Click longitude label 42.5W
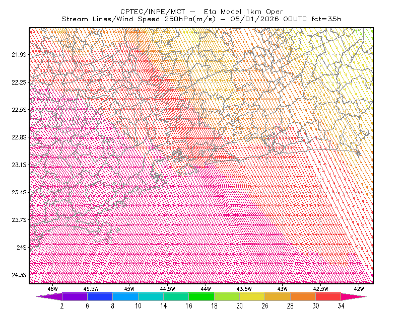This screenshot has height=311, width=403. point(321,289)
